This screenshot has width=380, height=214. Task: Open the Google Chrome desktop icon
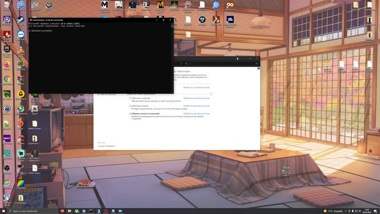click(x=7, y=79)
